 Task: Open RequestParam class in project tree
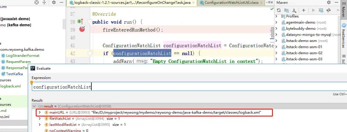click(18, 62)
